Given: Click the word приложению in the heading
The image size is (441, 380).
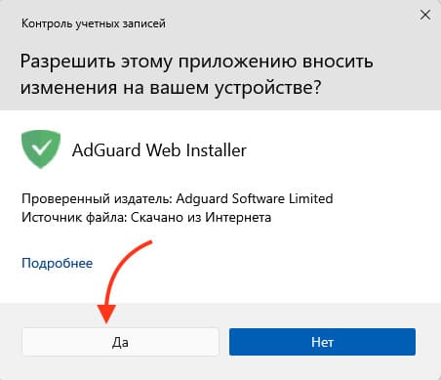Looking at the screenshot, I should 237,62.
